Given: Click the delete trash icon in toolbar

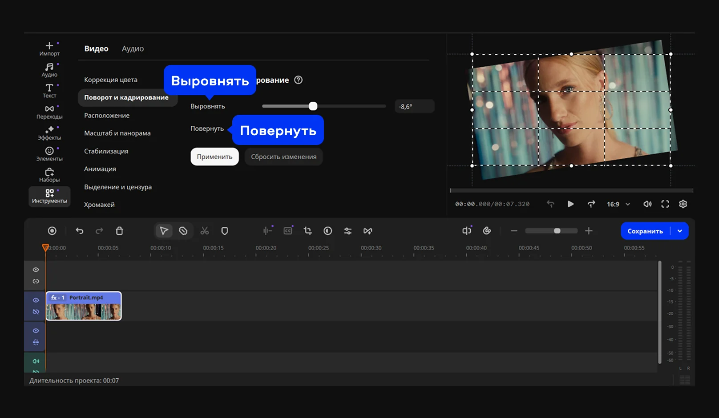Looking at the screenshot, I should [119, 231].
